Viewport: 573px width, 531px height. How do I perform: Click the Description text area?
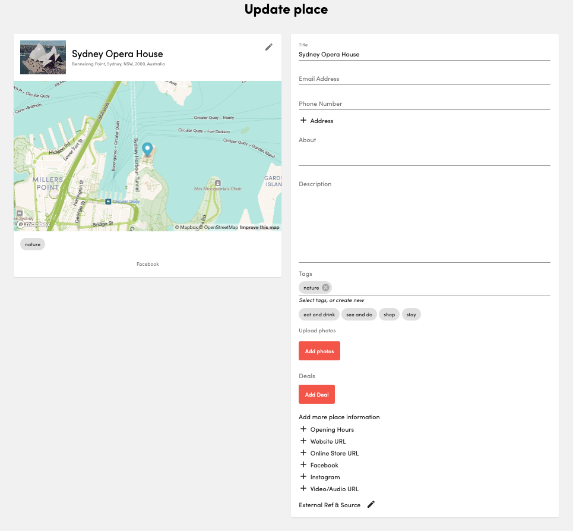[425, 221]
